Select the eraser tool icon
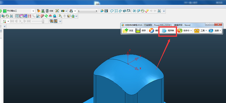 point(147,11)
